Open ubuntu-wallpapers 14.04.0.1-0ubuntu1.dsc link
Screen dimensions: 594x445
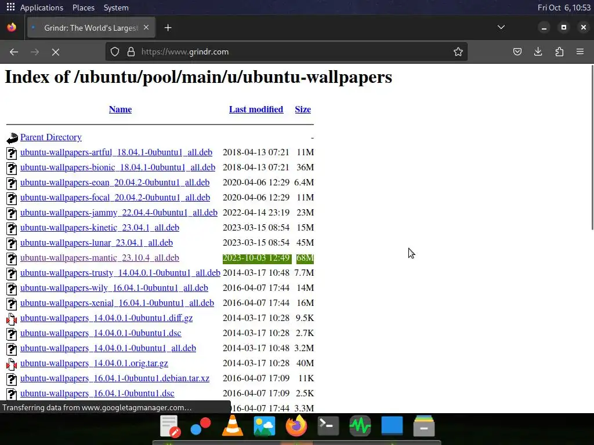tap(101, 333)
